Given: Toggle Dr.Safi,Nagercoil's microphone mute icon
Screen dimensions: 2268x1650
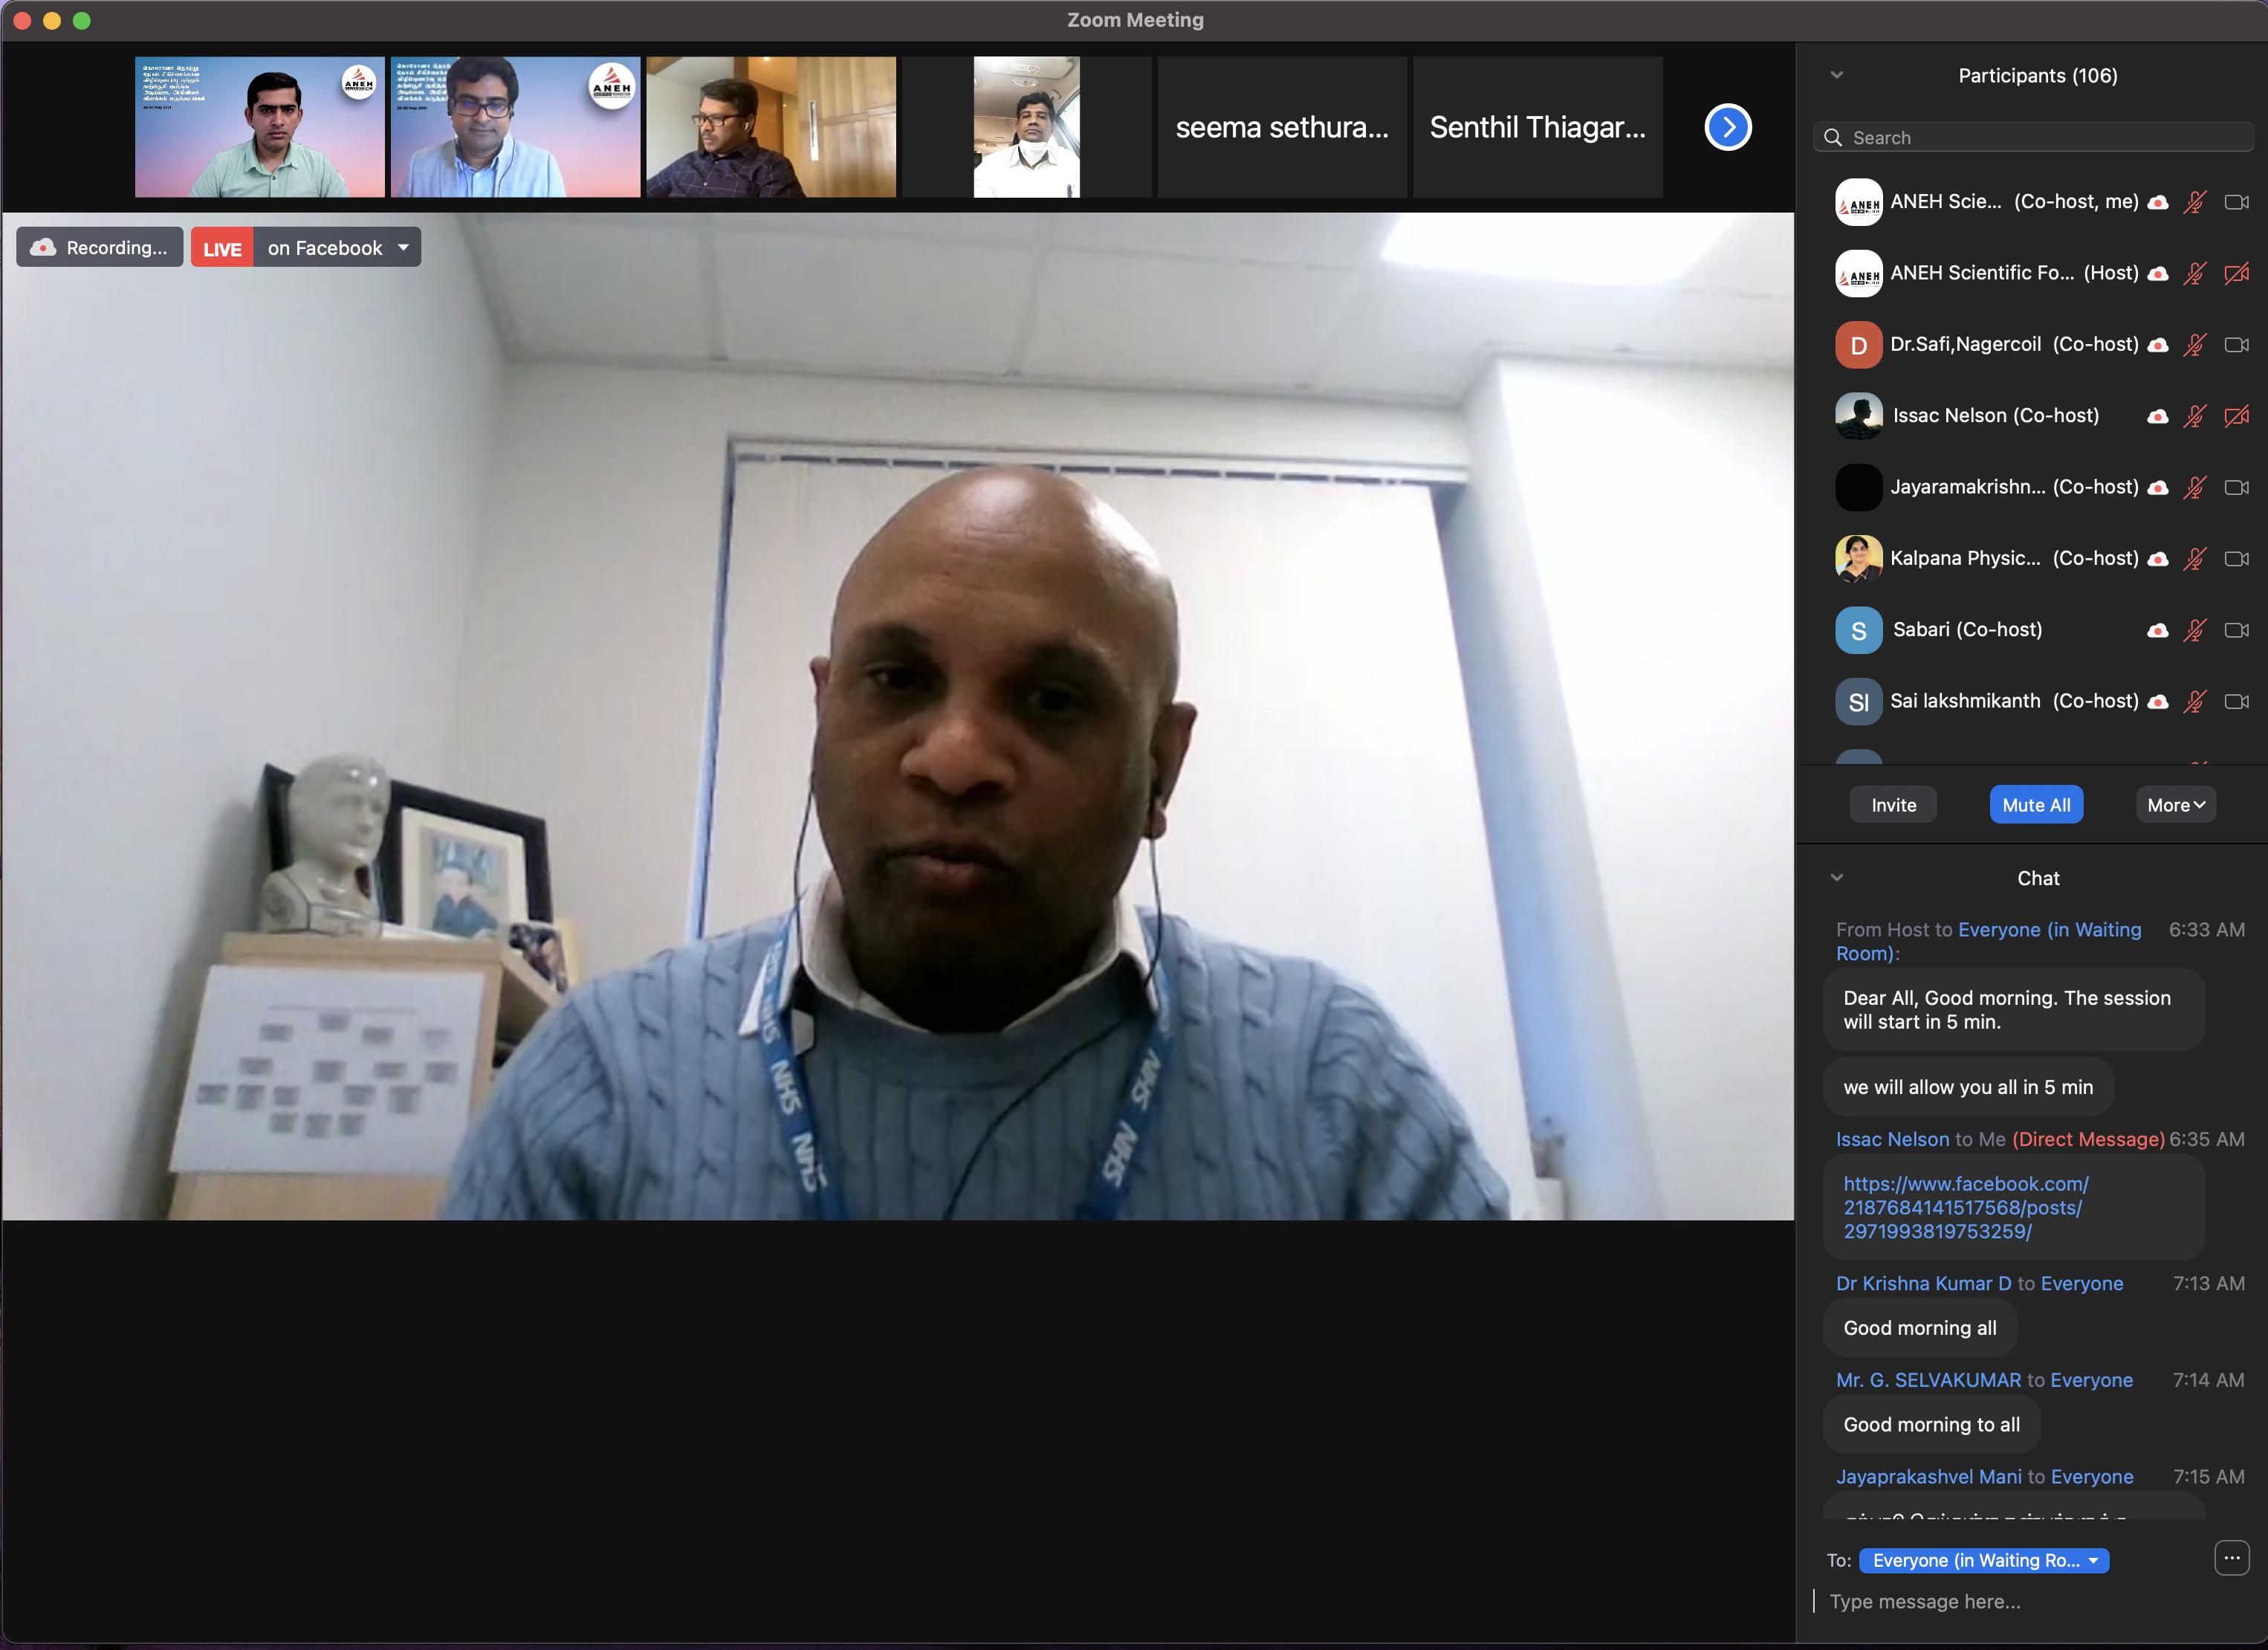Looking at the screenshot, I should point(2194,345).
